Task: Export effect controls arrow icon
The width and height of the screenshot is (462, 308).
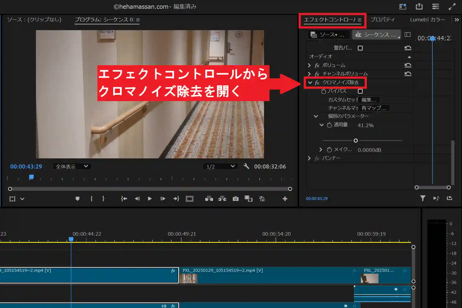Action: coord(449,198)
